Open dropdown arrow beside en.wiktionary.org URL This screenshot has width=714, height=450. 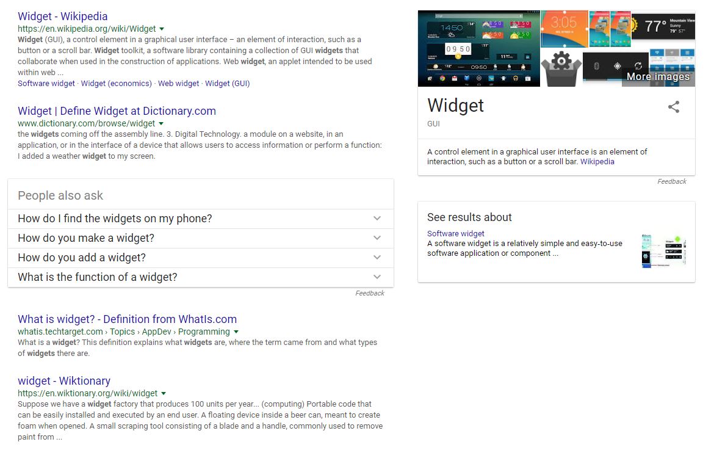164,394
